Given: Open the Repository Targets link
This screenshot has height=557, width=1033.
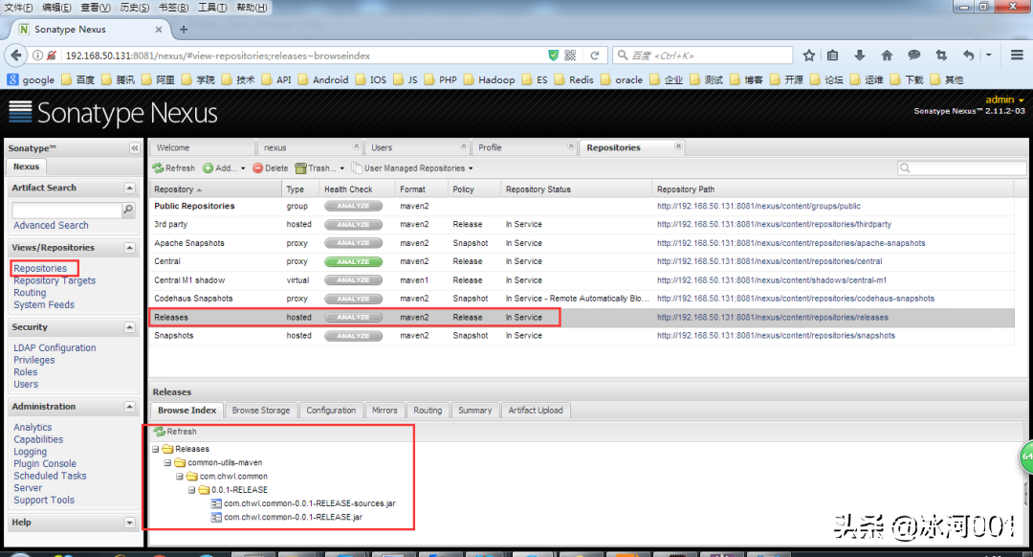Looking at the screenshot, I should click(x=55, y=280).
